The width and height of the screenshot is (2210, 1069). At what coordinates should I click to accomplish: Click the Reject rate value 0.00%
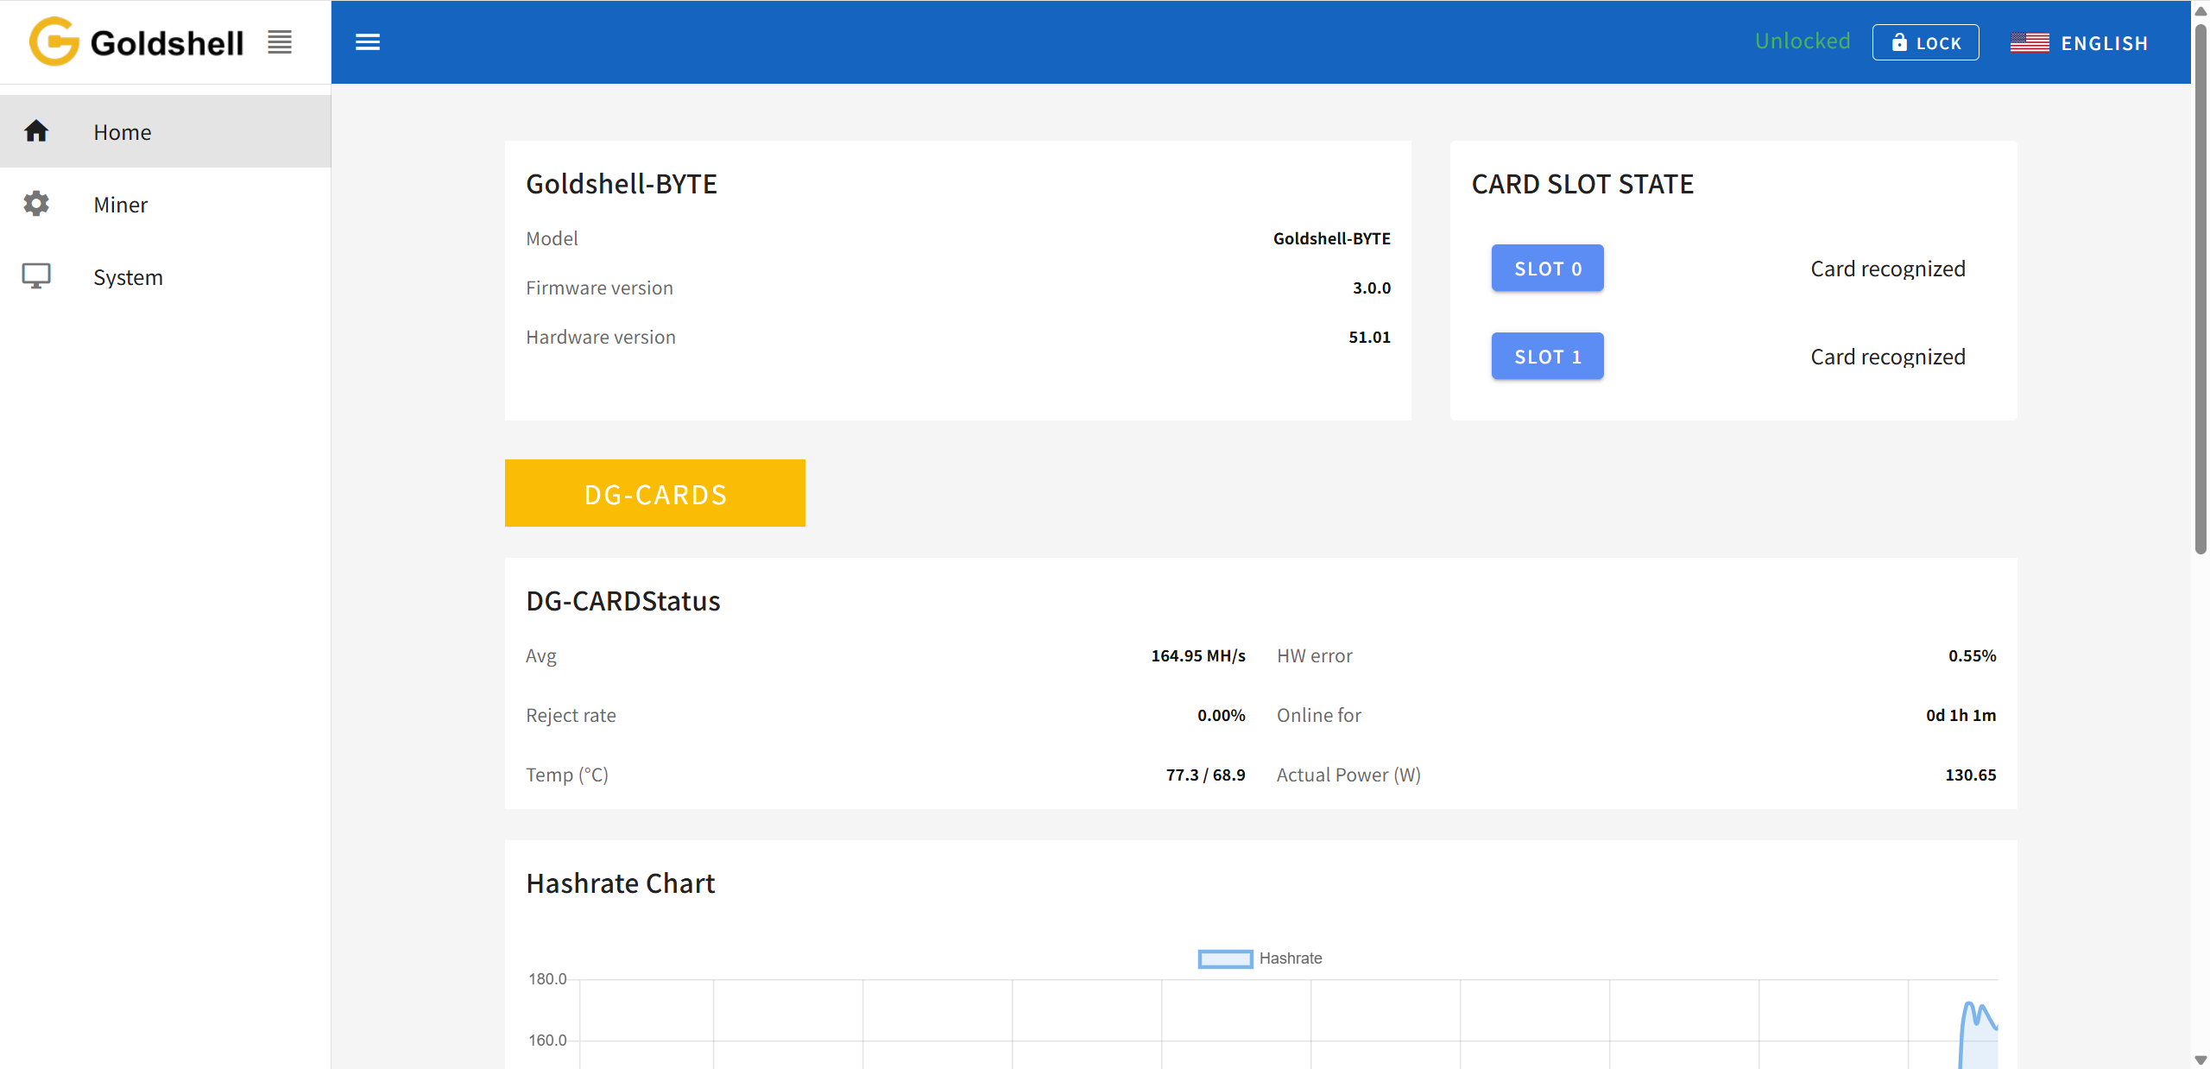click(1221, 715)
